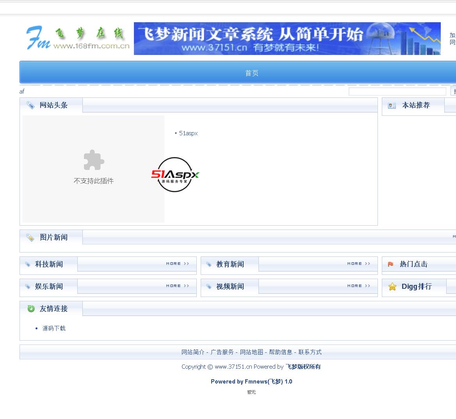Go to the 首页 navigation tab

(251, 73)
